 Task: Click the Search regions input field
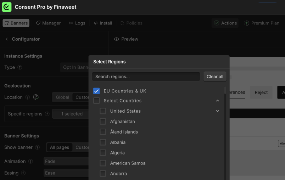[146, 77]
